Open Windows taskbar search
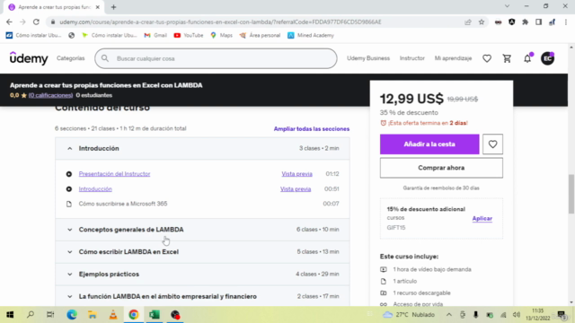Screen dimensions: 575x323 [31, 315]
